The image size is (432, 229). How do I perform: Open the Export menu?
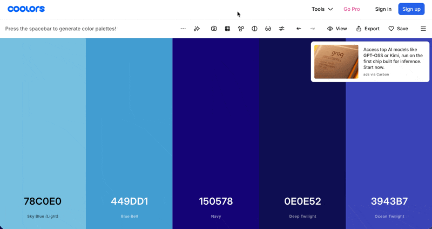pyautogui.click(x=367, y=29)
